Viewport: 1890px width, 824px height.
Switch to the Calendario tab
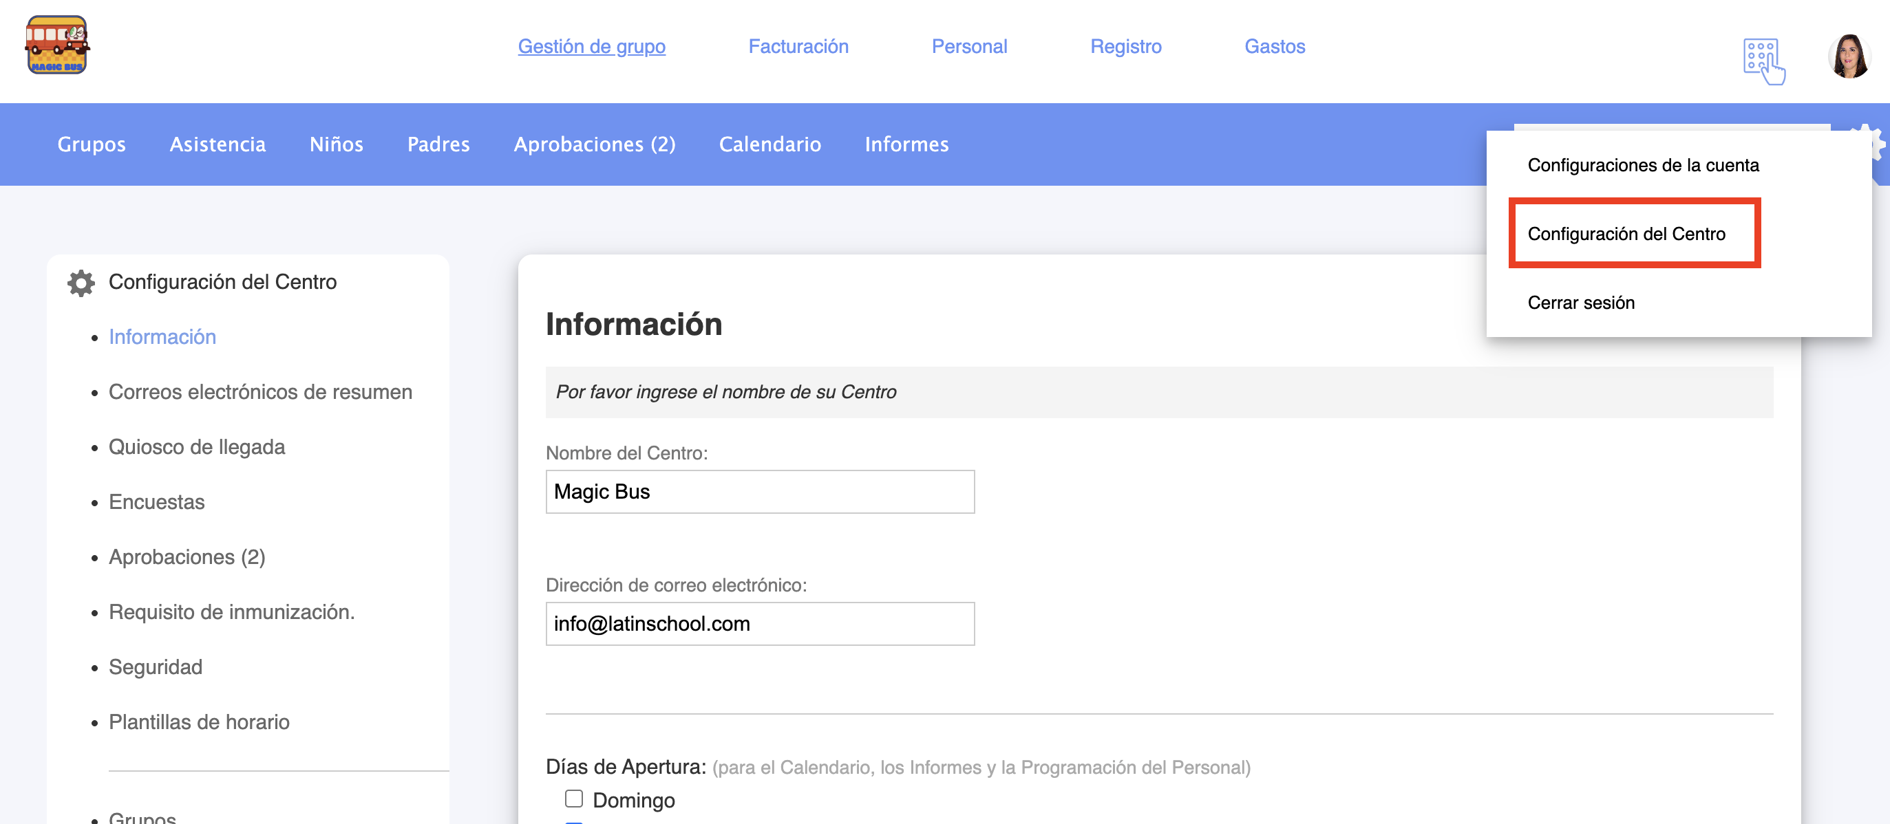769,144
